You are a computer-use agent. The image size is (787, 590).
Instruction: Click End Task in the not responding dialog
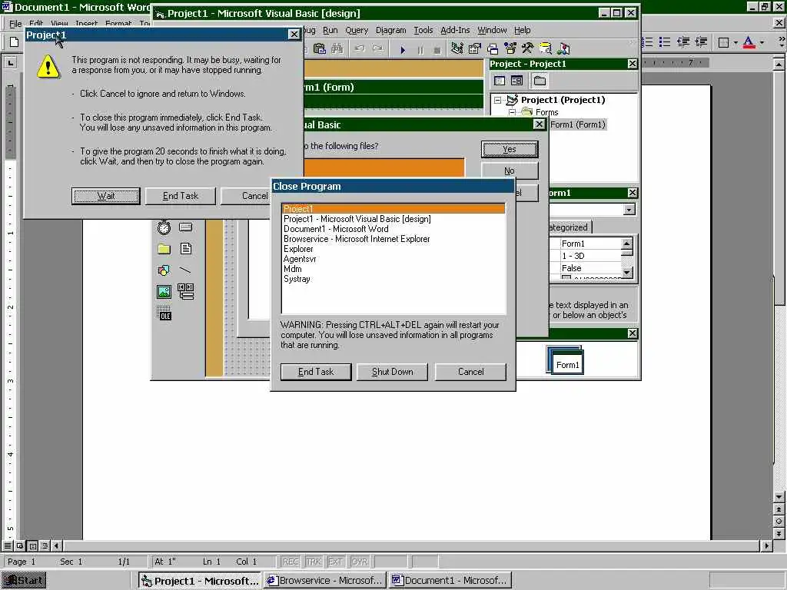point(180,196)
